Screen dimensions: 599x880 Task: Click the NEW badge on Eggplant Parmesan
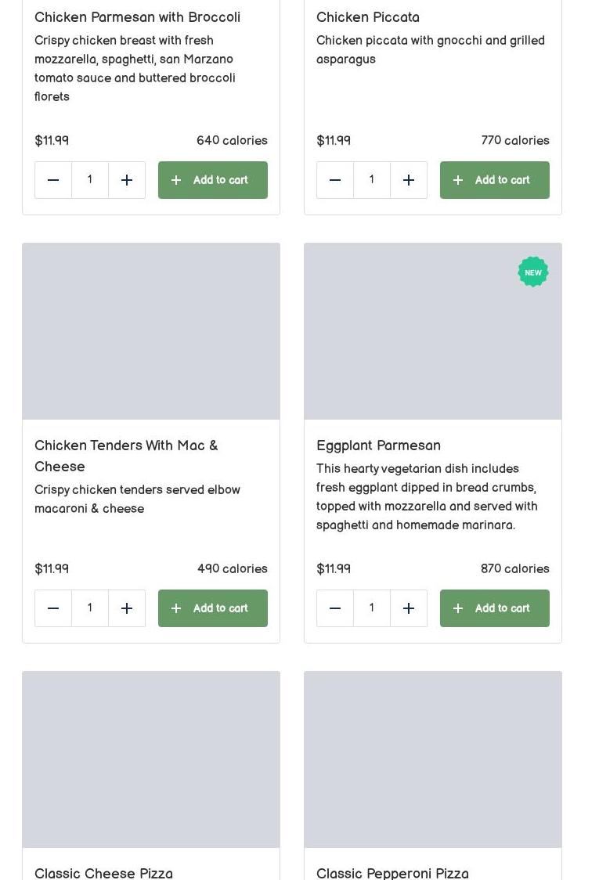click(533, 272)
